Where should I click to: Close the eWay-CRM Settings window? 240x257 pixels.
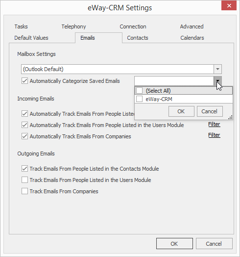pyautogui.click(x=229, y=6)
